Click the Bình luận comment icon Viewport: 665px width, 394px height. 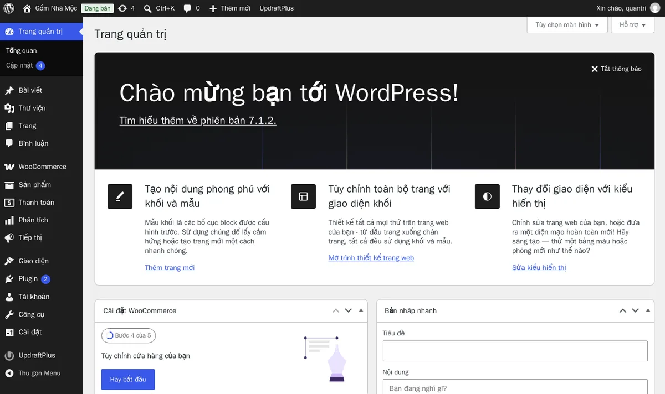tap(9, 143)
